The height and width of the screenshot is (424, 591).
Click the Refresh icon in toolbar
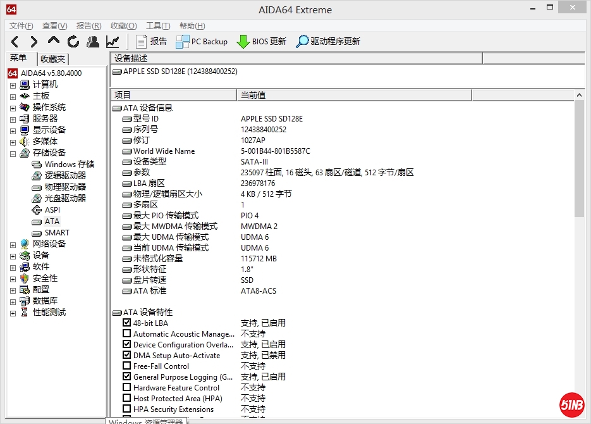(x=73, y=42)
